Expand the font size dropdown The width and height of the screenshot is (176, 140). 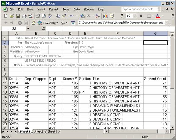pos(134,16)
